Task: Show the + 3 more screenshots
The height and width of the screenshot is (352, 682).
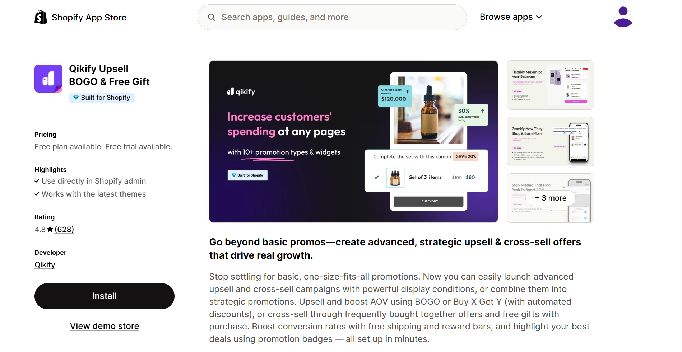Action: (550, 198)
